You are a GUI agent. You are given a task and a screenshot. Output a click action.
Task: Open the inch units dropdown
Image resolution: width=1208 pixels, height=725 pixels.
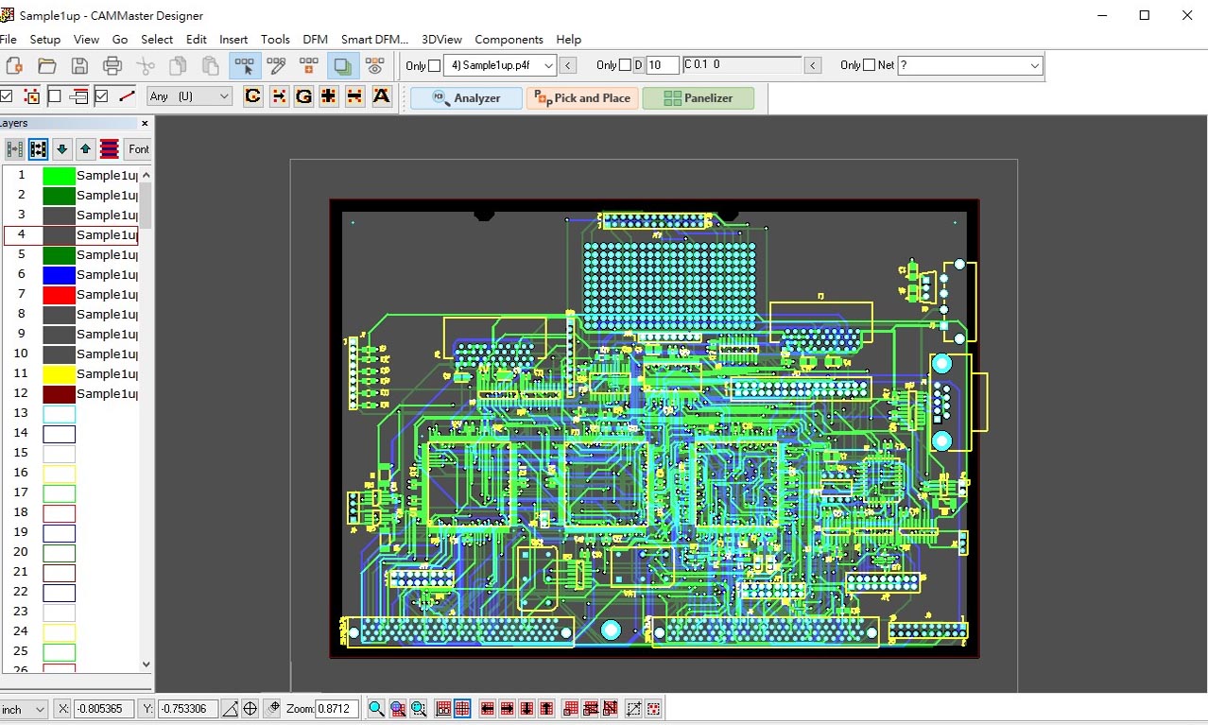[24, 709]
